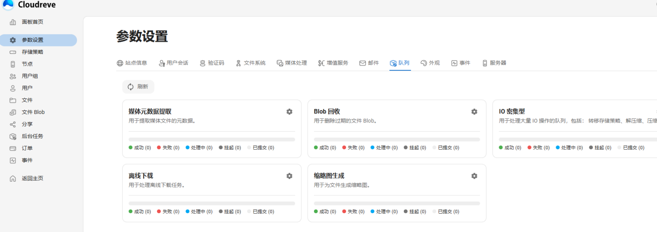This screenshot has height=232, width=657.
Task: Click 已提交 (0) in 离线下载 card
Action: tap(261, 212)
